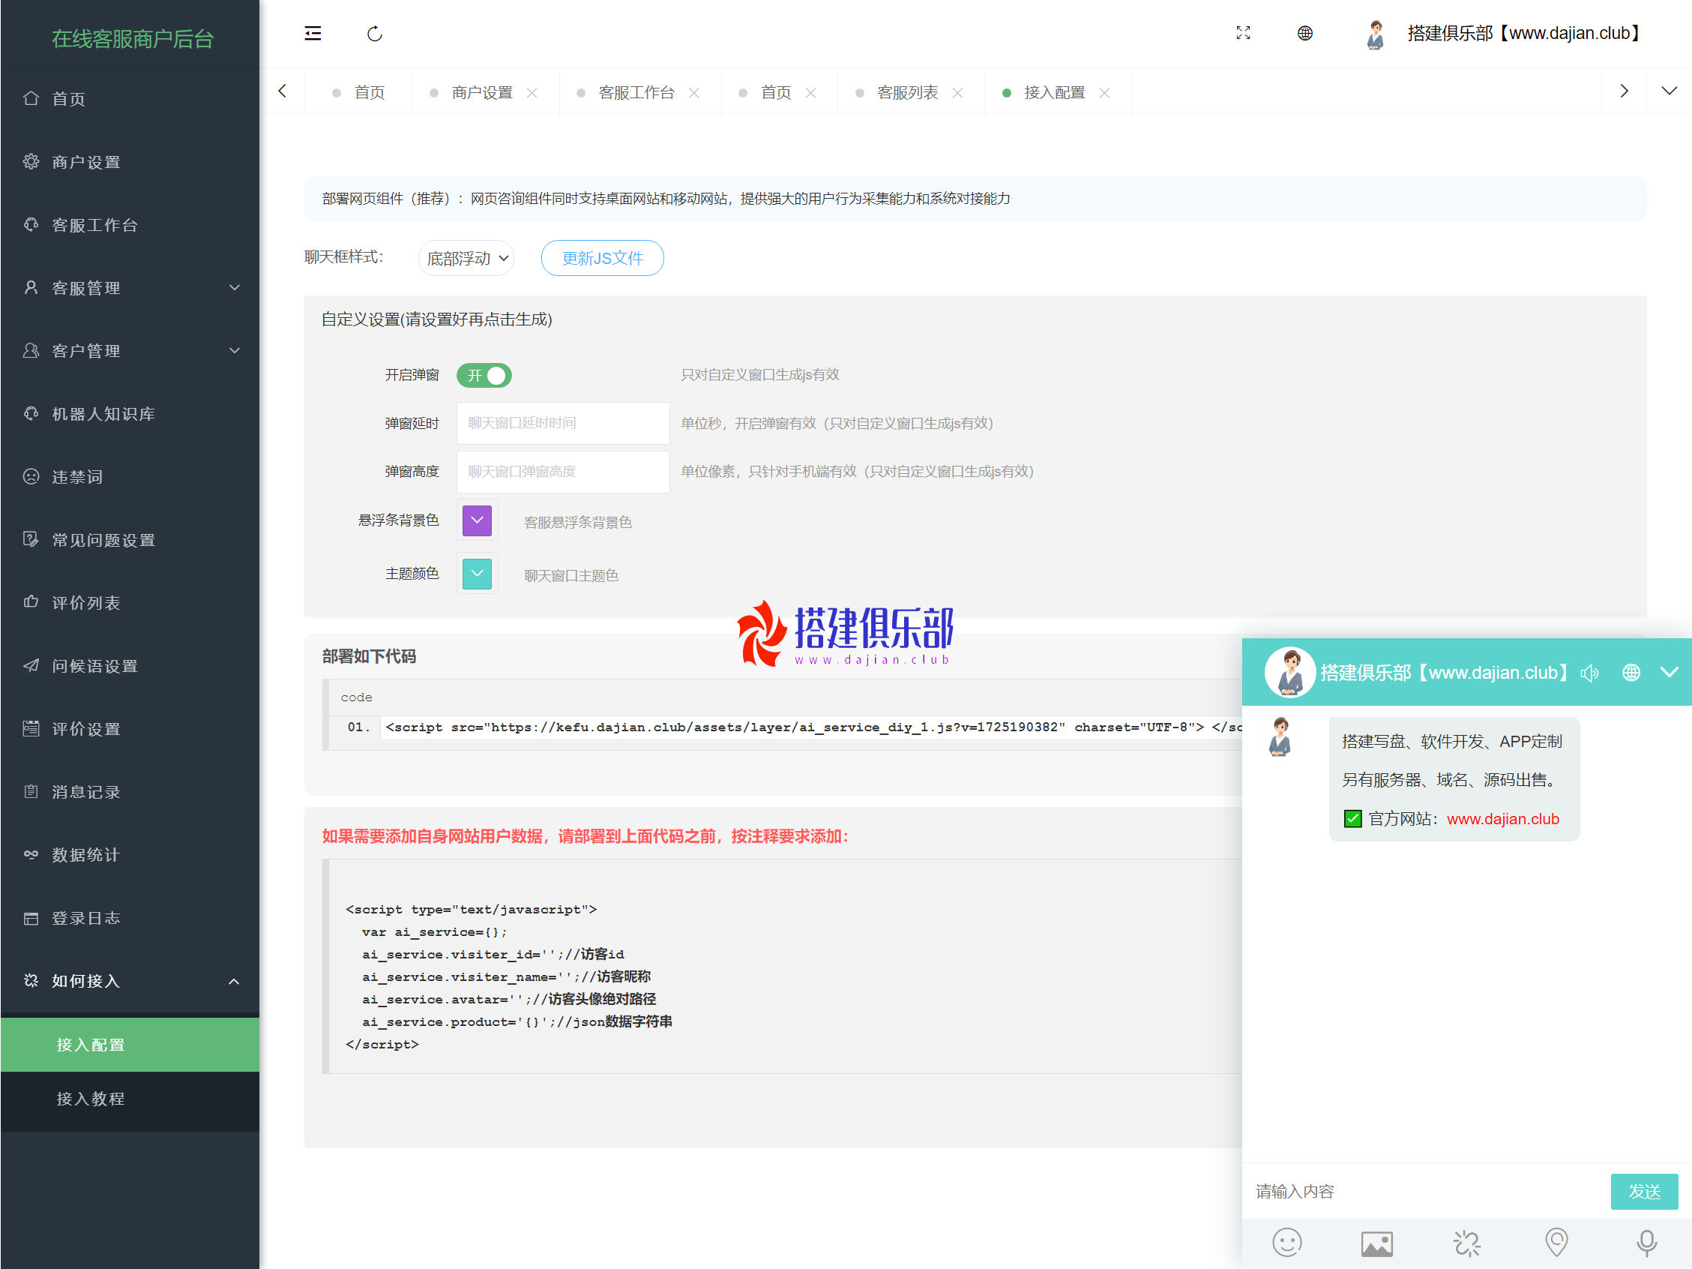Open 客服工作台 in the sidebar
This screenshot has width=1692, height=1269.
pos(130,224)
